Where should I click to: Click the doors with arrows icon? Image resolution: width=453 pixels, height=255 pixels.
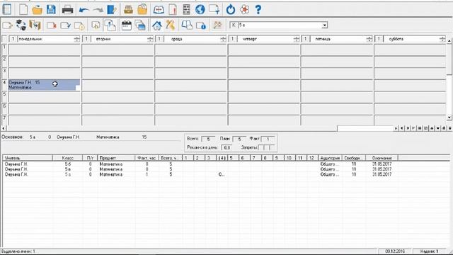coord(35,25)
